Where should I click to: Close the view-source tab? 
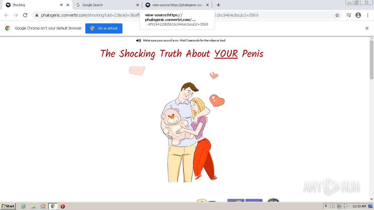pyautogui.click(x=207, y=5)
